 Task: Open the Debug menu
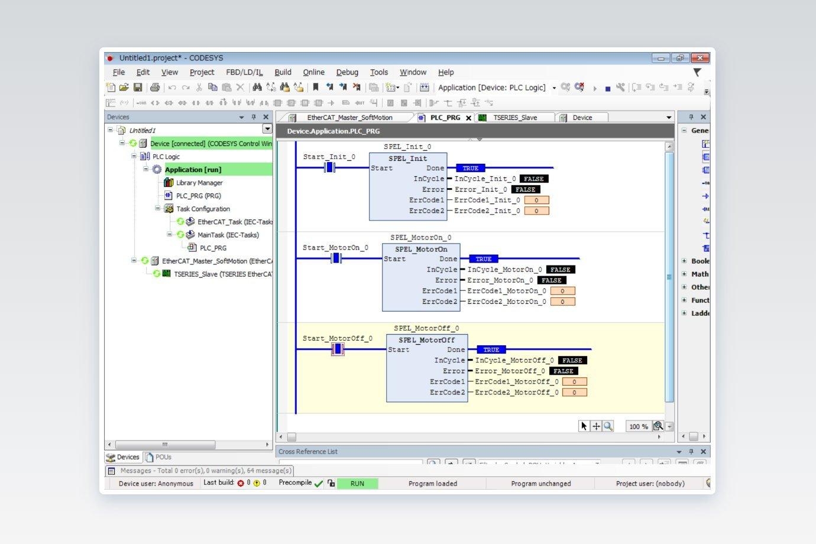pyautogui.click(x=347, y=72)
